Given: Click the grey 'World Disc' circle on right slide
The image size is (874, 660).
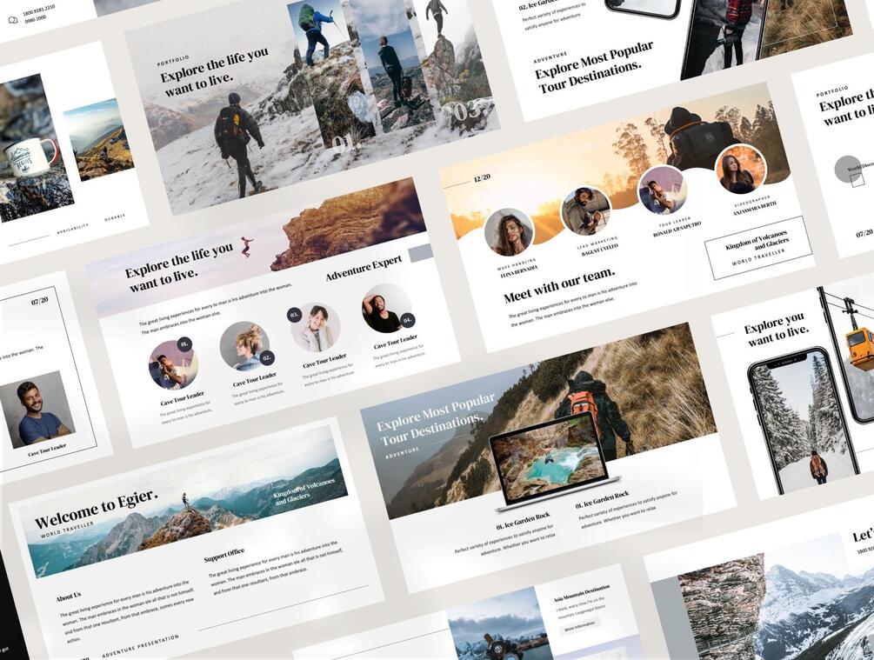Looking at the screenshot, I should (x=848, y=170).
